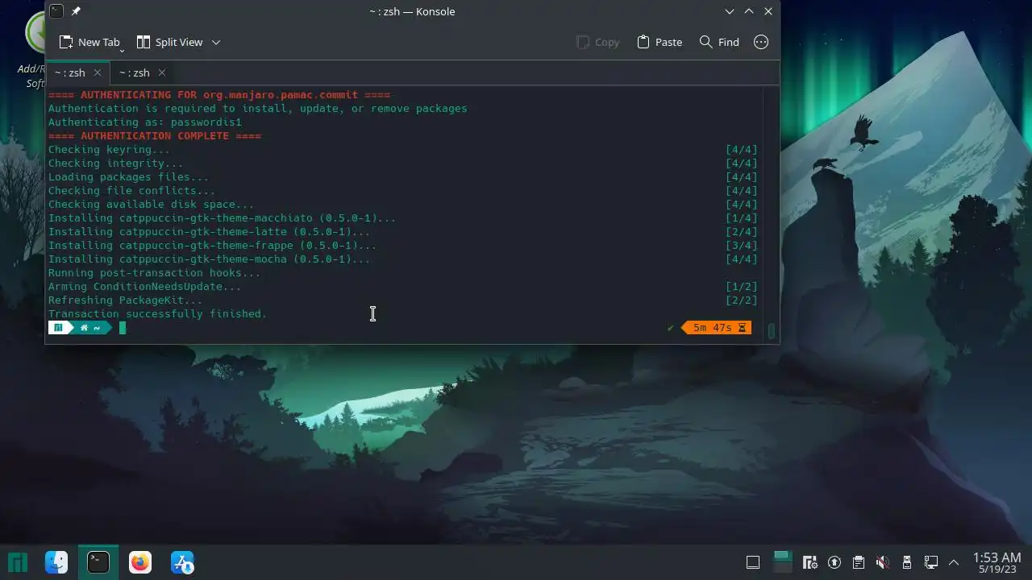The height and width of the screenshot is (580, 1032).
Task: Open the clock showing 1:53 AM
Action: (997, 562)
